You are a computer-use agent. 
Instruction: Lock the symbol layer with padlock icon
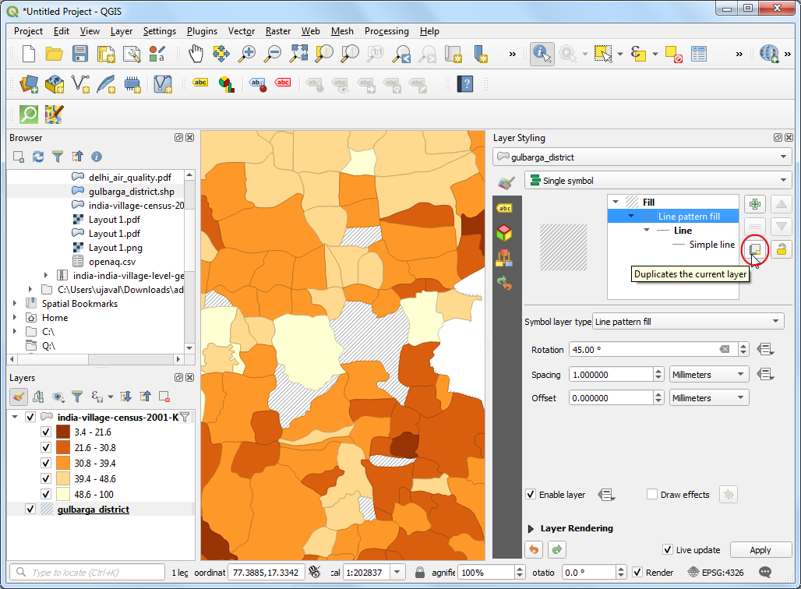(x=781, y=249)
